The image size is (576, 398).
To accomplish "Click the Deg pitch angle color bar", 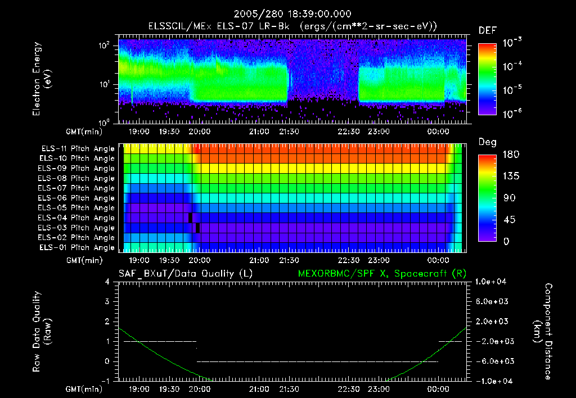I will pyautogui.click(x=487, y=198).
